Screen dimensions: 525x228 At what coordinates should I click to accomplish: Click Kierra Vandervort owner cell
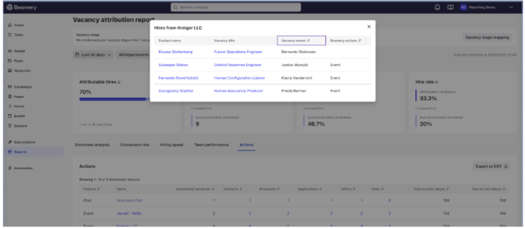coord(296,78)
